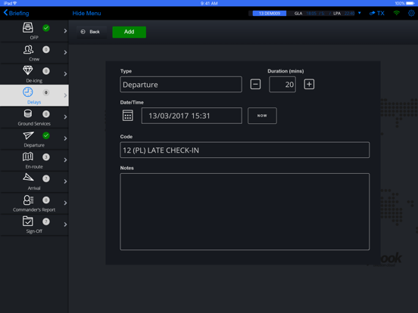Expand the Arrival section chevron

65,181
